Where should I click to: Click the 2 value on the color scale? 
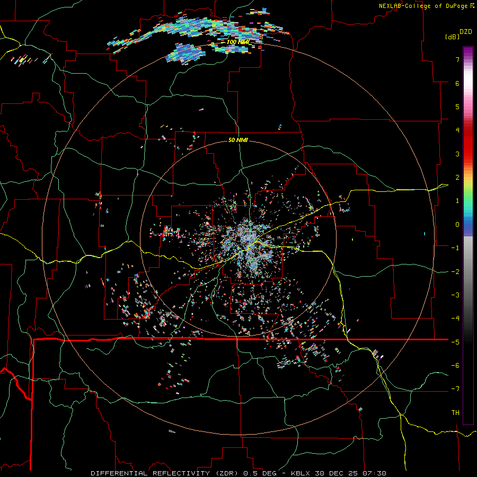click(x=457, y=178)
